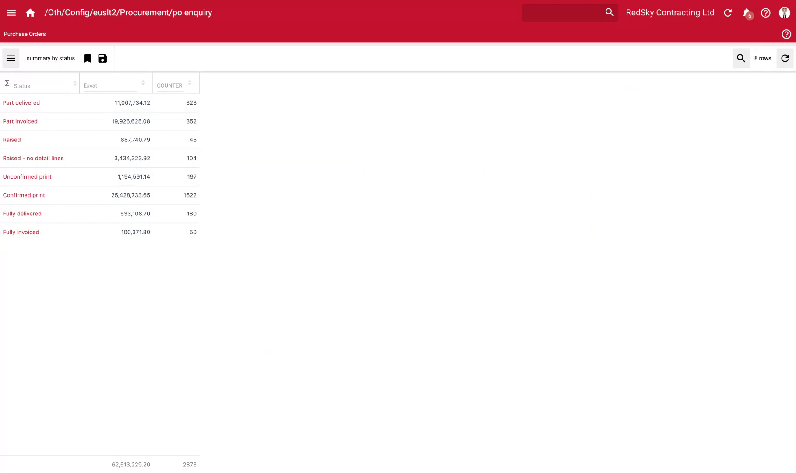Refresh the application from the header
Image resolution: width=796 pixels, height=473 pixels.
pyautogui.click(x=728, y=13)
